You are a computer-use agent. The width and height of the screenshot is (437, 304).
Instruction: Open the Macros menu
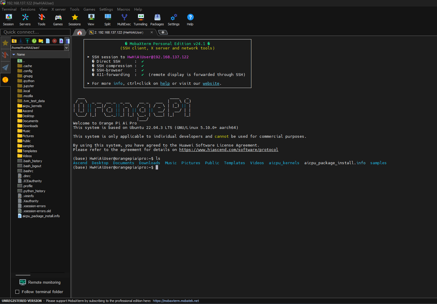click(124, 9)
